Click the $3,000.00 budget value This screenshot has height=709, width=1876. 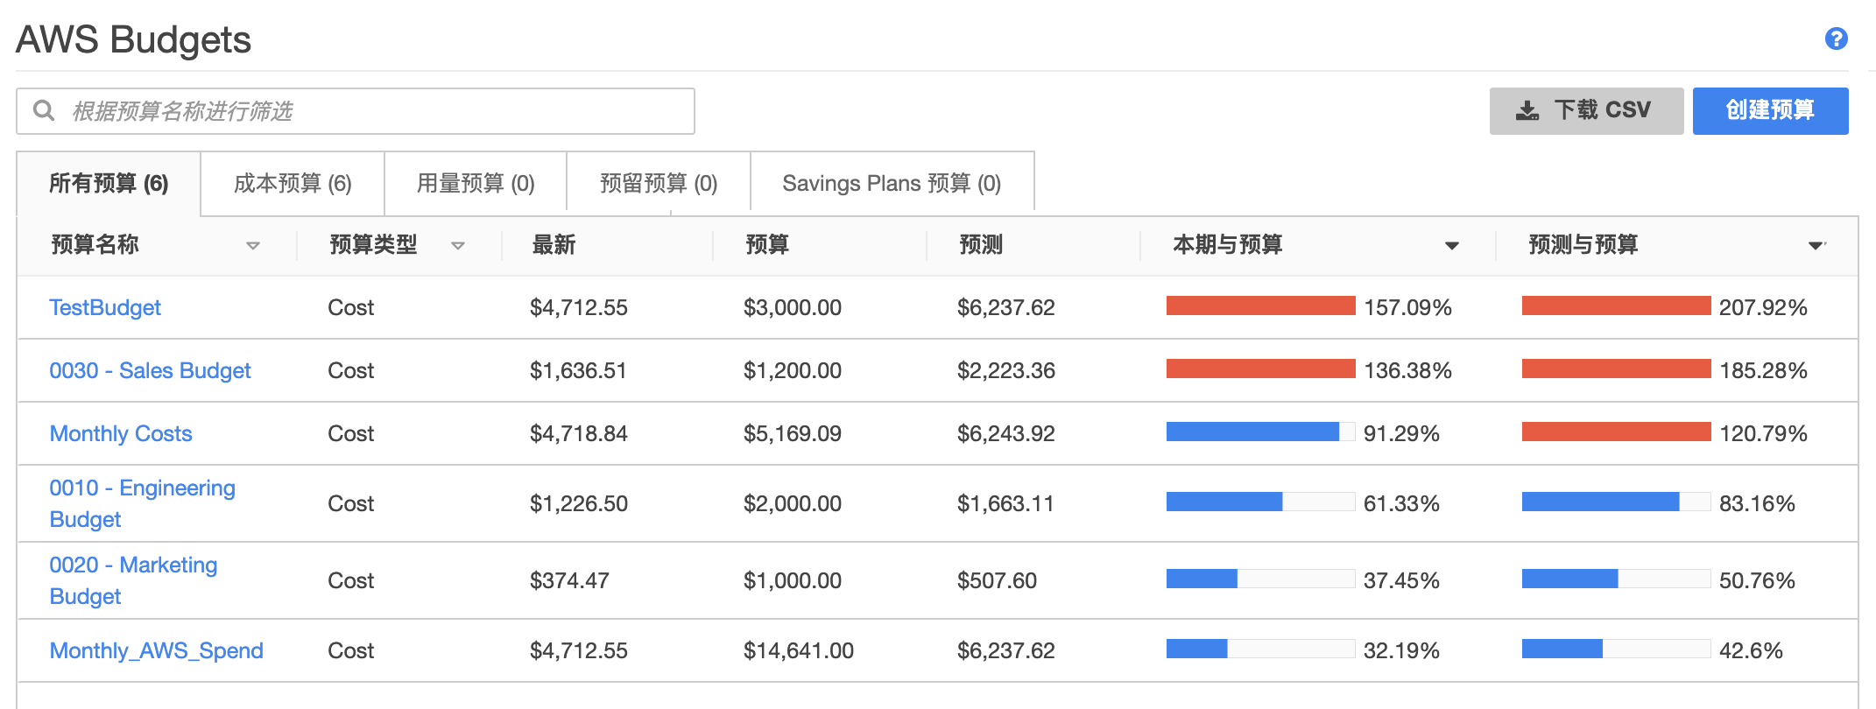(x=793, y=307)
